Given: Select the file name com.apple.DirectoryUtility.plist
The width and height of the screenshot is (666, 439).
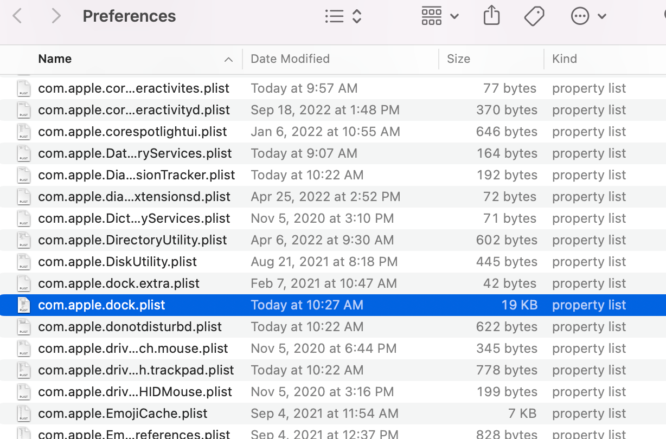Looking at the screenshot, I should (132, 240).
